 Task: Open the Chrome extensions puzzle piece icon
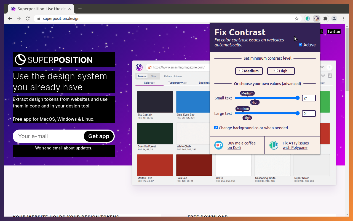pyautogui.click(x=325, y=19)
